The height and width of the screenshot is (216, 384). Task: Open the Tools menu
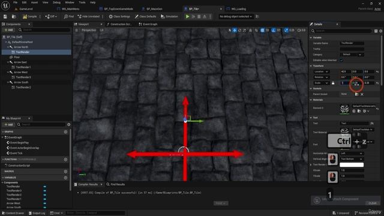[x=82, y=2]
